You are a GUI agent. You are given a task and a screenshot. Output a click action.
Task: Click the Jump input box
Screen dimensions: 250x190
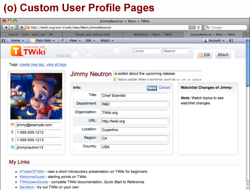pyautogui.click(x=146, y=51)
